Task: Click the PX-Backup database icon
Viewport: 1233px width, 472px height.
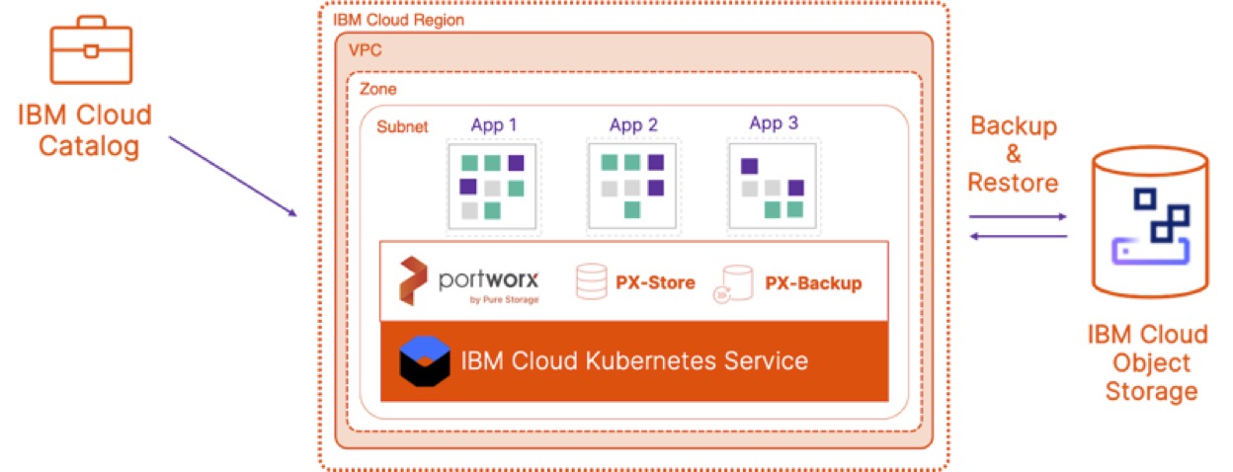Action: coord(733,283)
